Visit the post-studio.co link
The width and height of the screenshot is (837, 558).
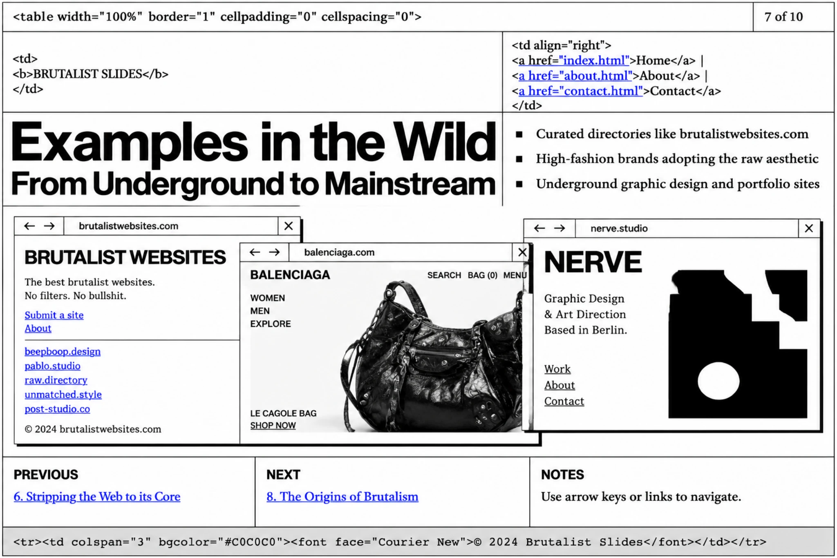click(x=57, y=408)
